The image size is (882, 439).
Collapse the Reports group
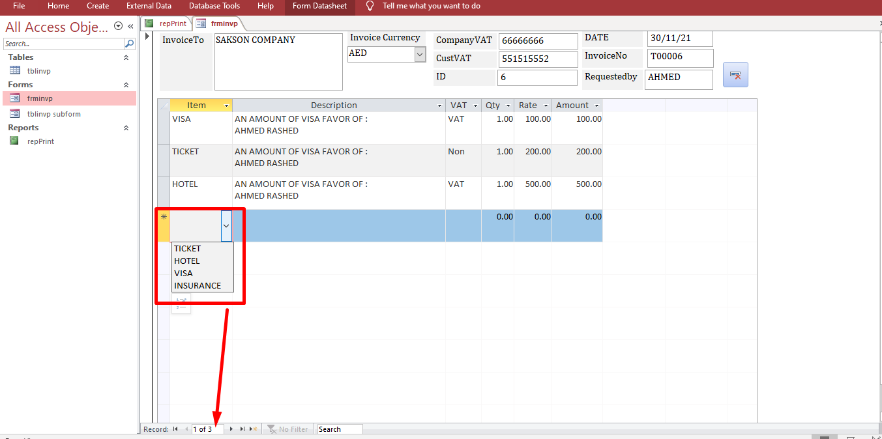click(x=126, y=128)
